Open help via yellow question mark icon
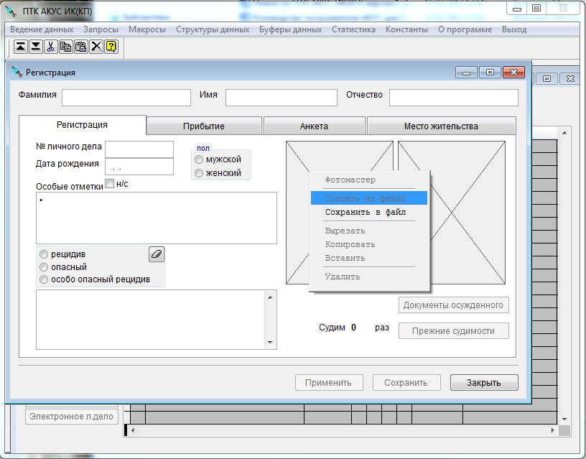The width and height of the screenshot is (586, 459). point(111,47)
